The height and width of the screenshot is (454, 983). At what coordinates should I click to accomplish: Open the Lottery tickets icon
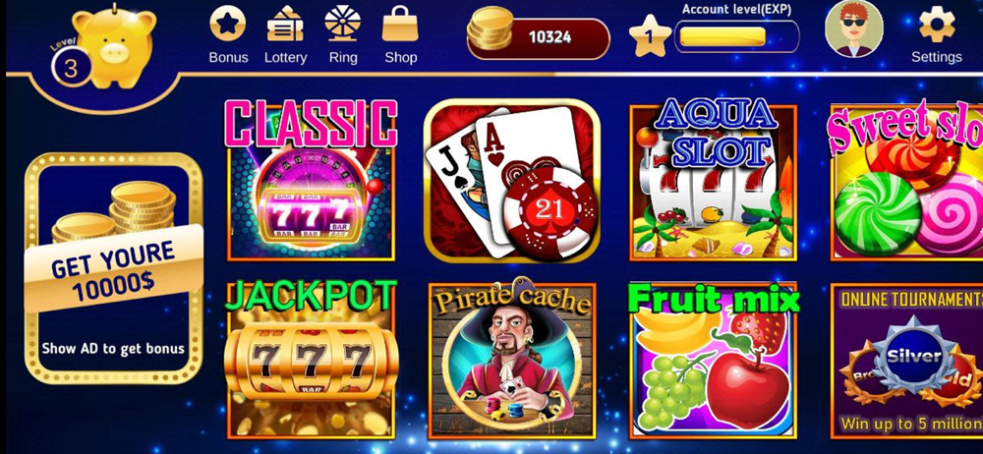[x=285, y=24]
